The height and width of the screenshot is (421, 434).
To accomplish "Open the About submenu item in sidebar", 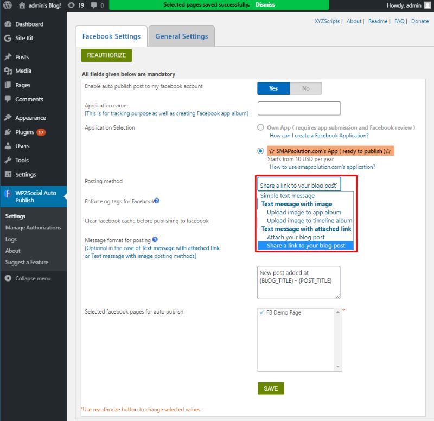I will [x=12, y=251].
